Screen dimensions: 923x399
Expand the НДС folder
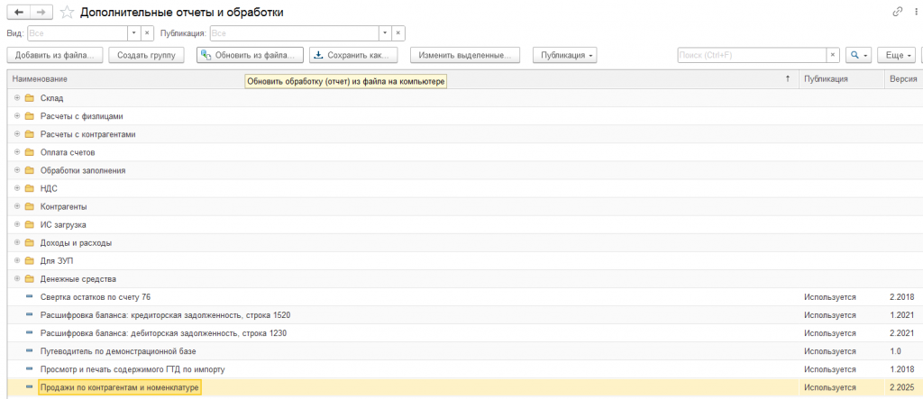tap(17, 188)
